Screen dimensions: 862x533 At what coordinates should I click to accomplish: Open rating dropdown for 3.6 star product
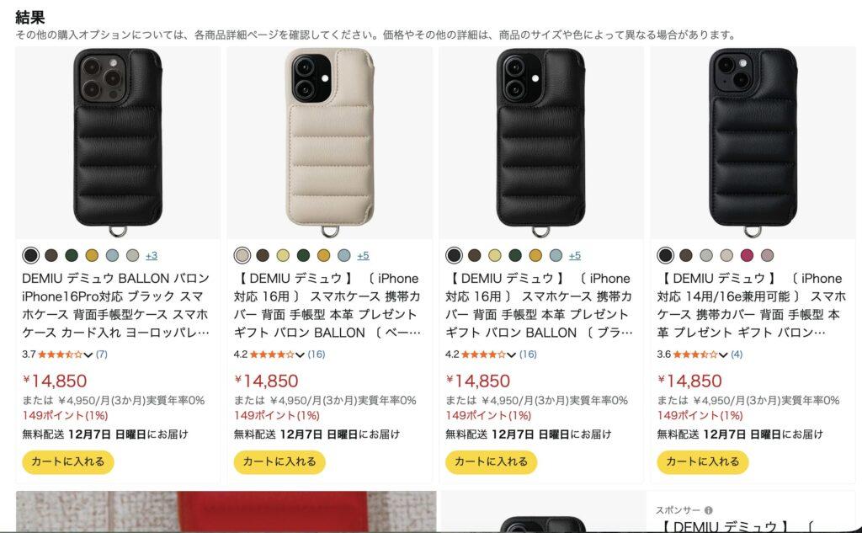point(723,354)
